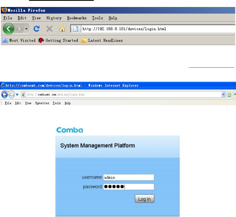The width and height of the screenshot is (236, 217).
Task: Click page icon beside Firefox URL
Action: 76,29
